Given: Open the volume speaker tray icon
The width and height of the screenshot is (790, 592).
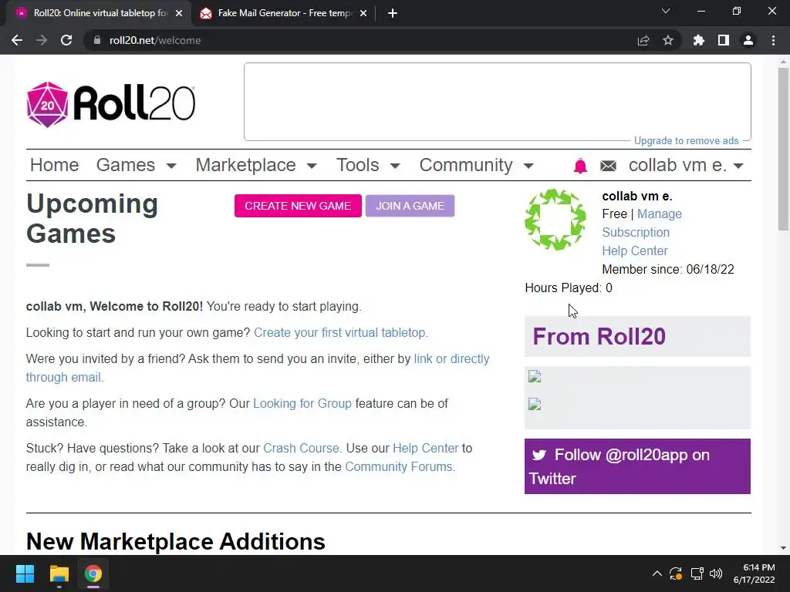Looking at the screenshot, I should pyautogui.click(x=715, y=573).
